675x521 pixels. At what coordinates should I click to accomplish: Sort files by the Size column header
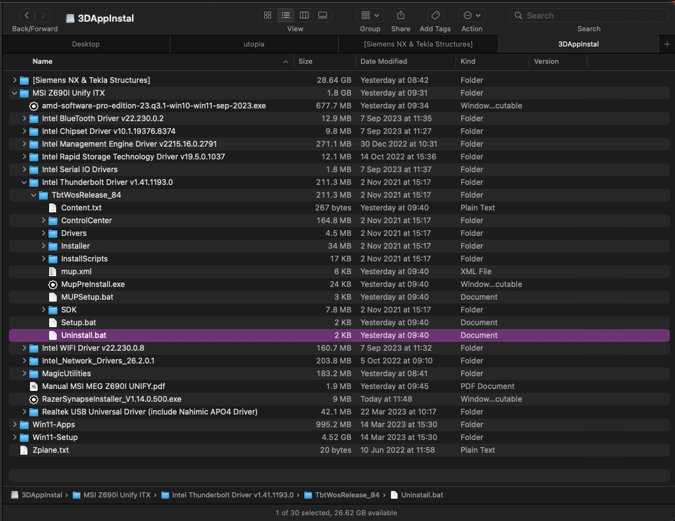[306, 61]
